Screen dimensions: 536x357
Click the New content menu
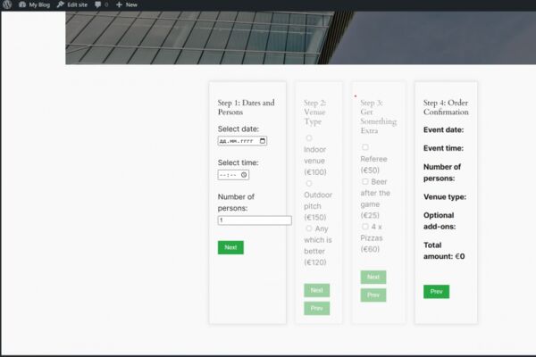127,4
